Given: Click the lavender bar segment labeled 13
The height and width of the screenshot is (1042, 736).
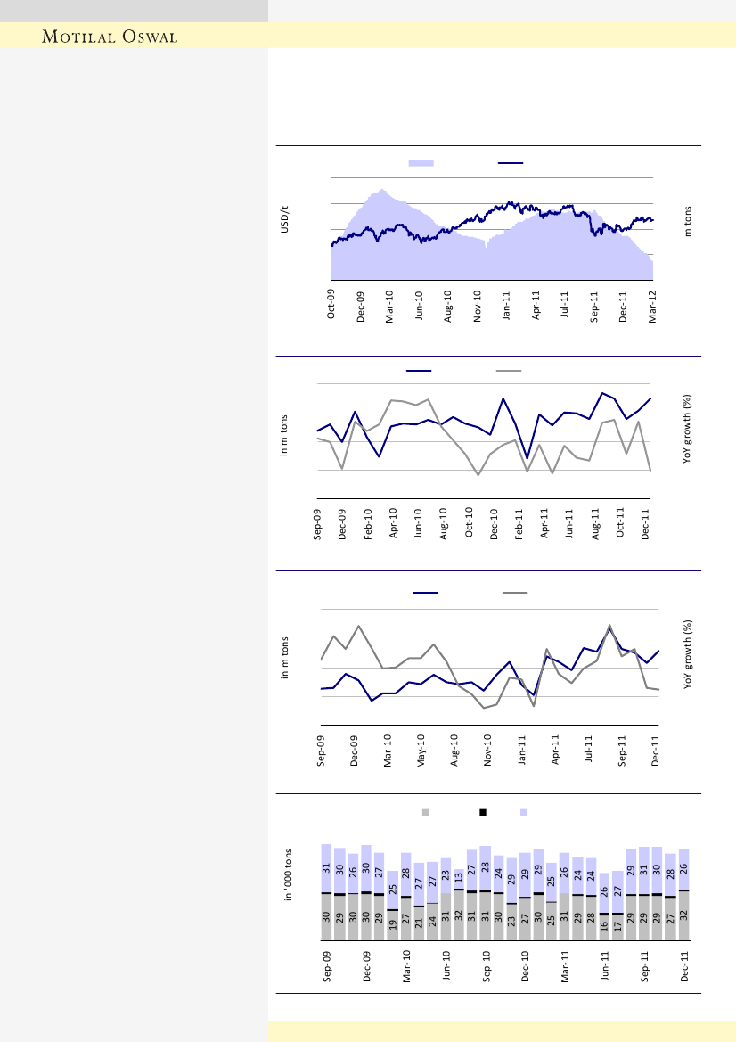Looking at the screenshot, I should point(458,878).
